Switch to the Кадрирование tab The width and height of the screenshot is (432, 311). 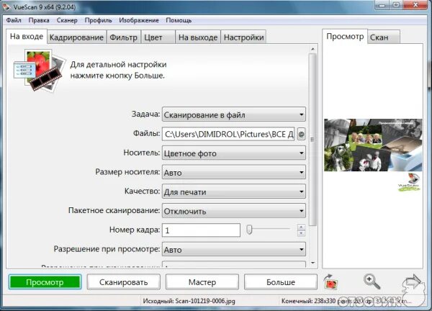click(76, 37)
